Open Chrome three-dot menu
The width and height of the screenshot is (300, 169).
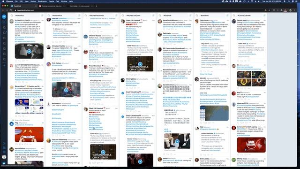[x=295, y=10]
